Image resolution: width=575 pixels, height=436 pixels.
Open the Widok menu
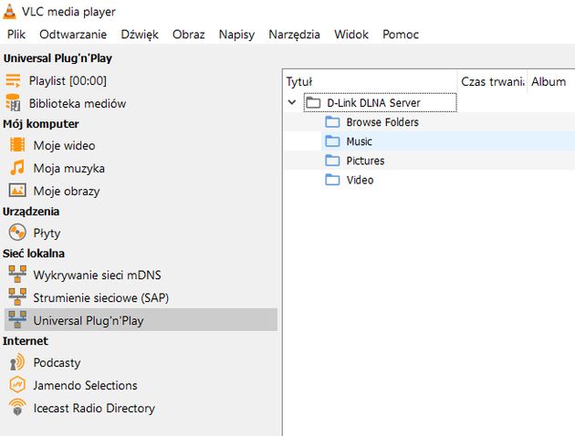[351, 35]
